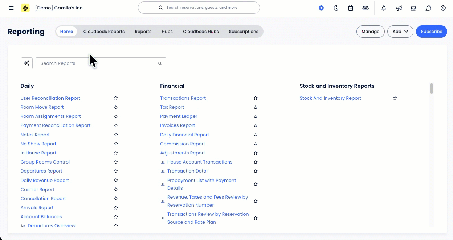The image size is (453, 240).
Task: Click the blue Subscribe button
Action: coord(432,32)
